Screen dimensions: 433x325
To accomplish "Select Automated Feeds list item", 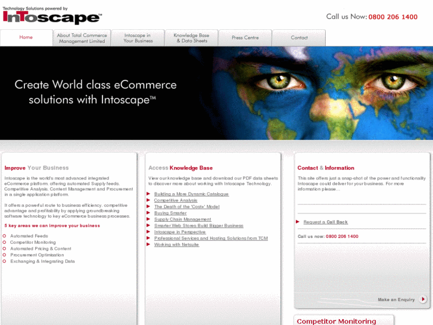I will point(29,236).
